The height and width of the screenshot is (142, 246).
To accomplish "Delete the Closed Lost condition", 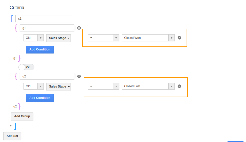I will [179, 86].
